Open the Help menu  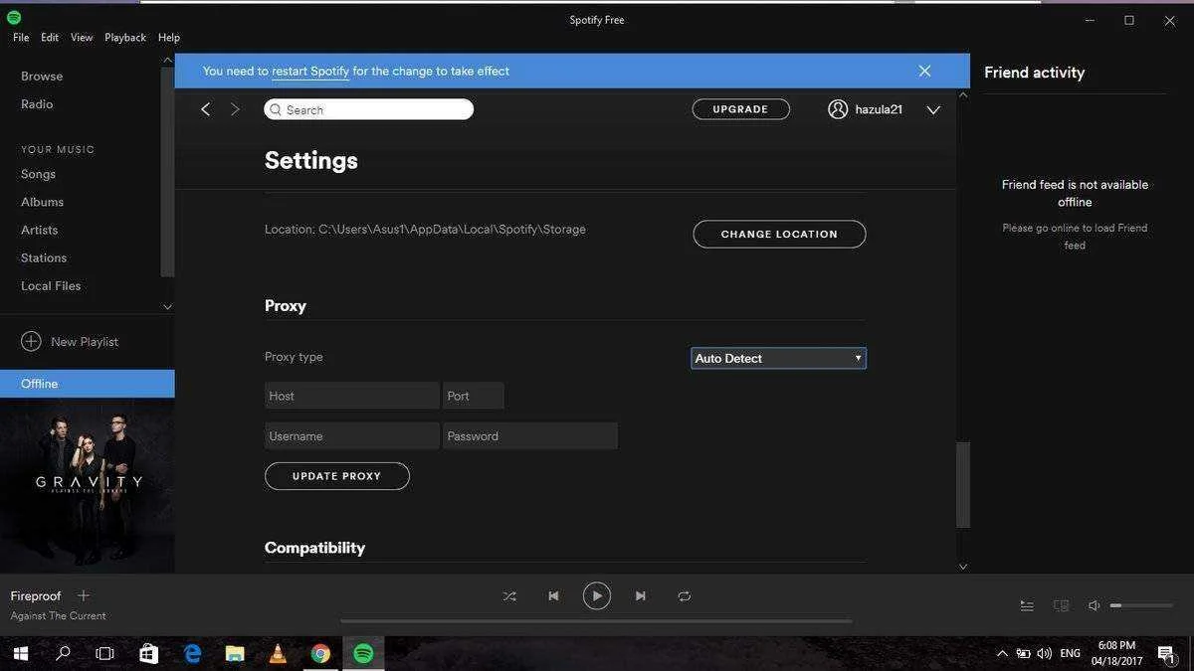point(169,38)
